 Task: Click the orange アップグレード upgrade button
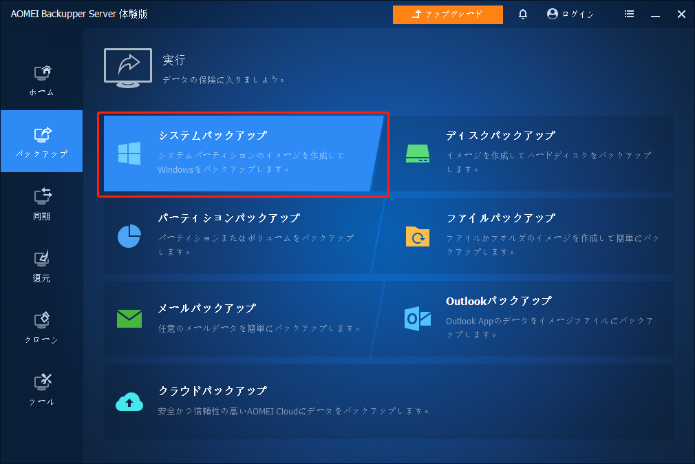pyautogui.click(x=448, y=14)
